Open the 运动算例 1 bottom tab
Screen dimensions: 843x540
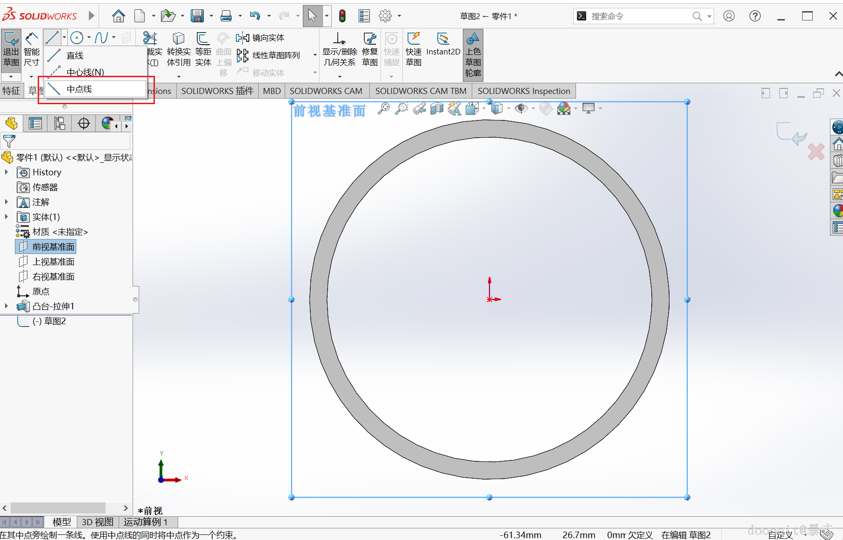pos(145,522)
